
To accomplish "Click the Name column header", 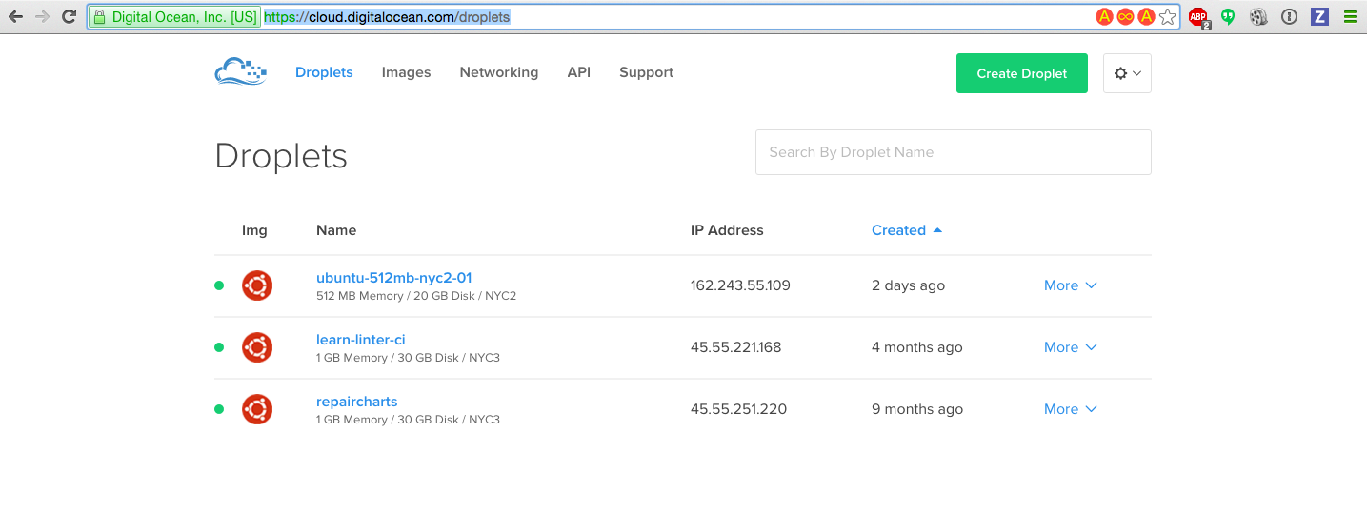I will tap(336, 230).
